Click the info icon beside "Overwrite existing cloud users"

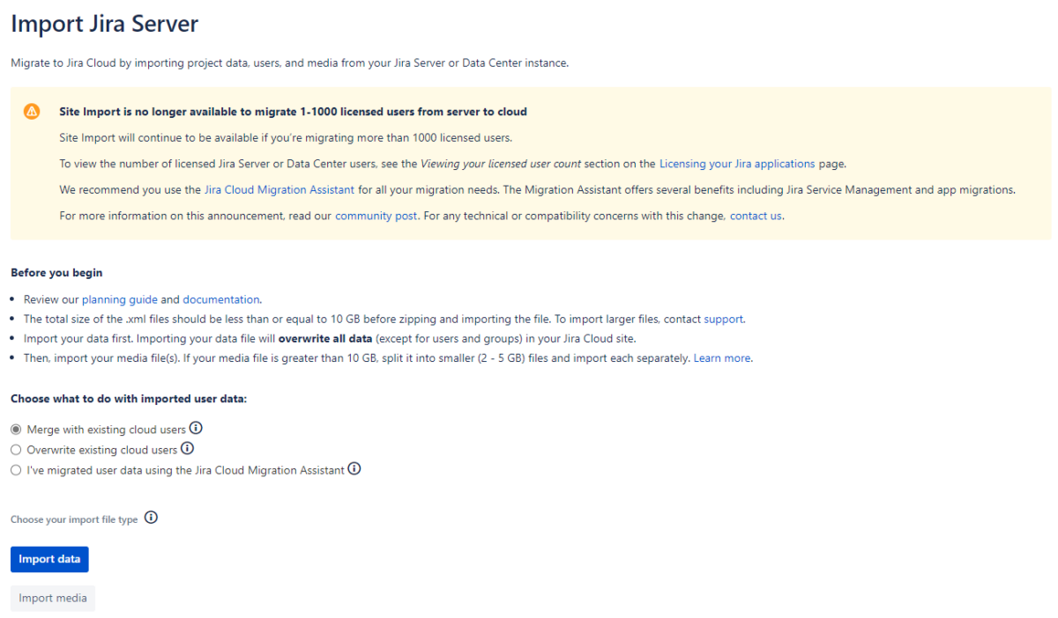[187, 448]
